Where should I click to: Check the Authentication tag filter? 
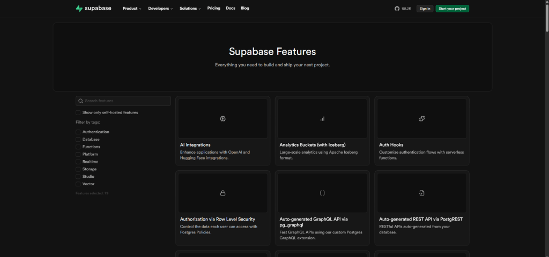[78, 132]
